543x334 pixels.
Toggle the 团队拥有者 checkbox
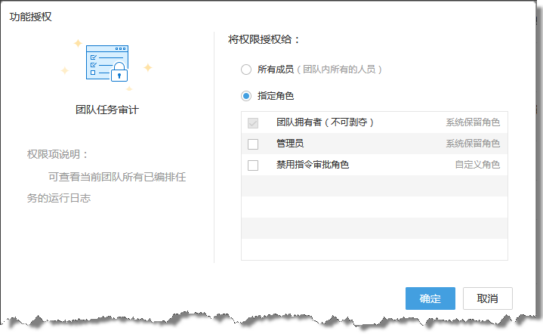pyautogui.click(x=253, y=122)
